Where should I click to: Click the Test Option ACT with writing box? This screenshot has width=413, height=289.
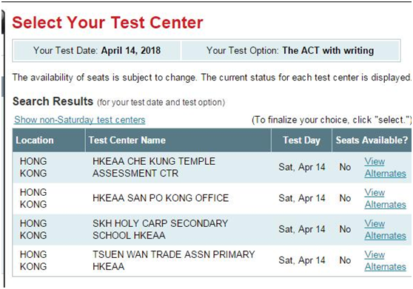point(290,50)
